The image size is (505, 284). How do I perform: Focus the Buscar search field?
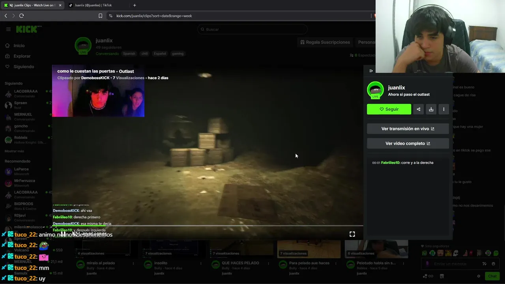pos(252,29)
